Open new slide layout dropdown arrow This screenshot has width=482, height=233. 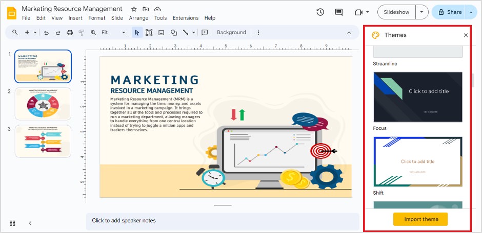point(35,33)
